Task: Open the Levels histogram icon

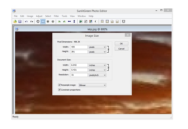Action: (x=81, y=22)
